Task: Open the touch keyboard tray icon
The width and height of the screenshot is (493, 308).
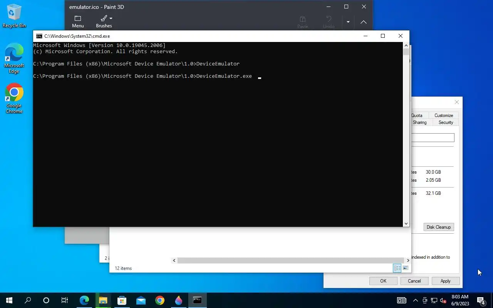Action: 401,300
